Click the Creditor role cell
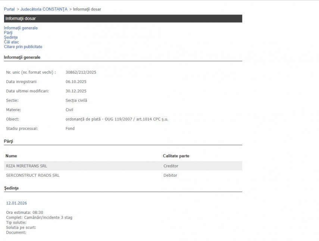The width and height of the screenshot is (319, 241). coord(171,166)
